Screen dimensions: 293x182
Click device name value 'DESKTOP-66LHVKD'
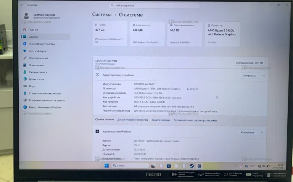(145, 84)
